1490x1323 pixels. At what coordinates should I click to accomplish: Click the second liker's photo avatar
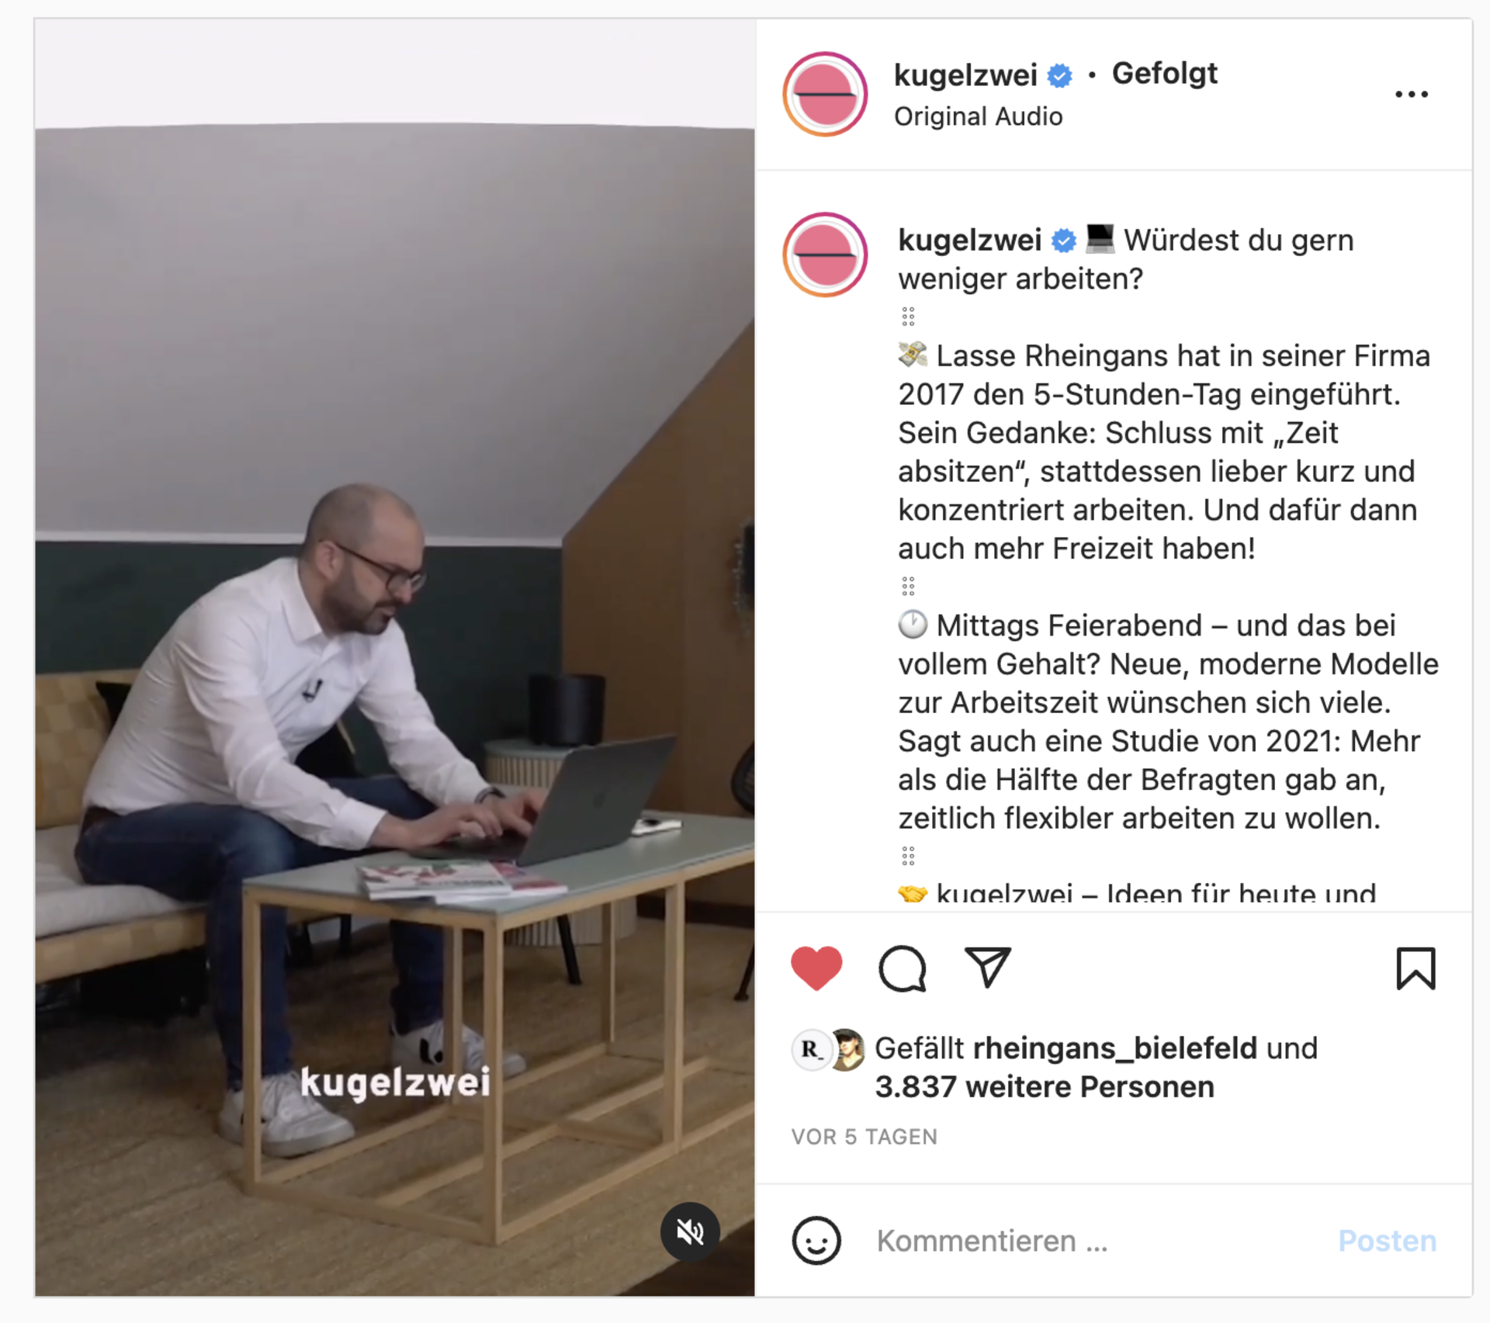849,1051
